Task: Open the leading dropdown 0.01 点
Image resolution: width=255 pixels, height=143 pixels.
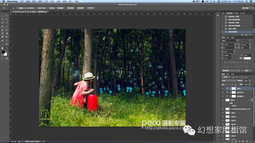Action: (x=250, y=44)
